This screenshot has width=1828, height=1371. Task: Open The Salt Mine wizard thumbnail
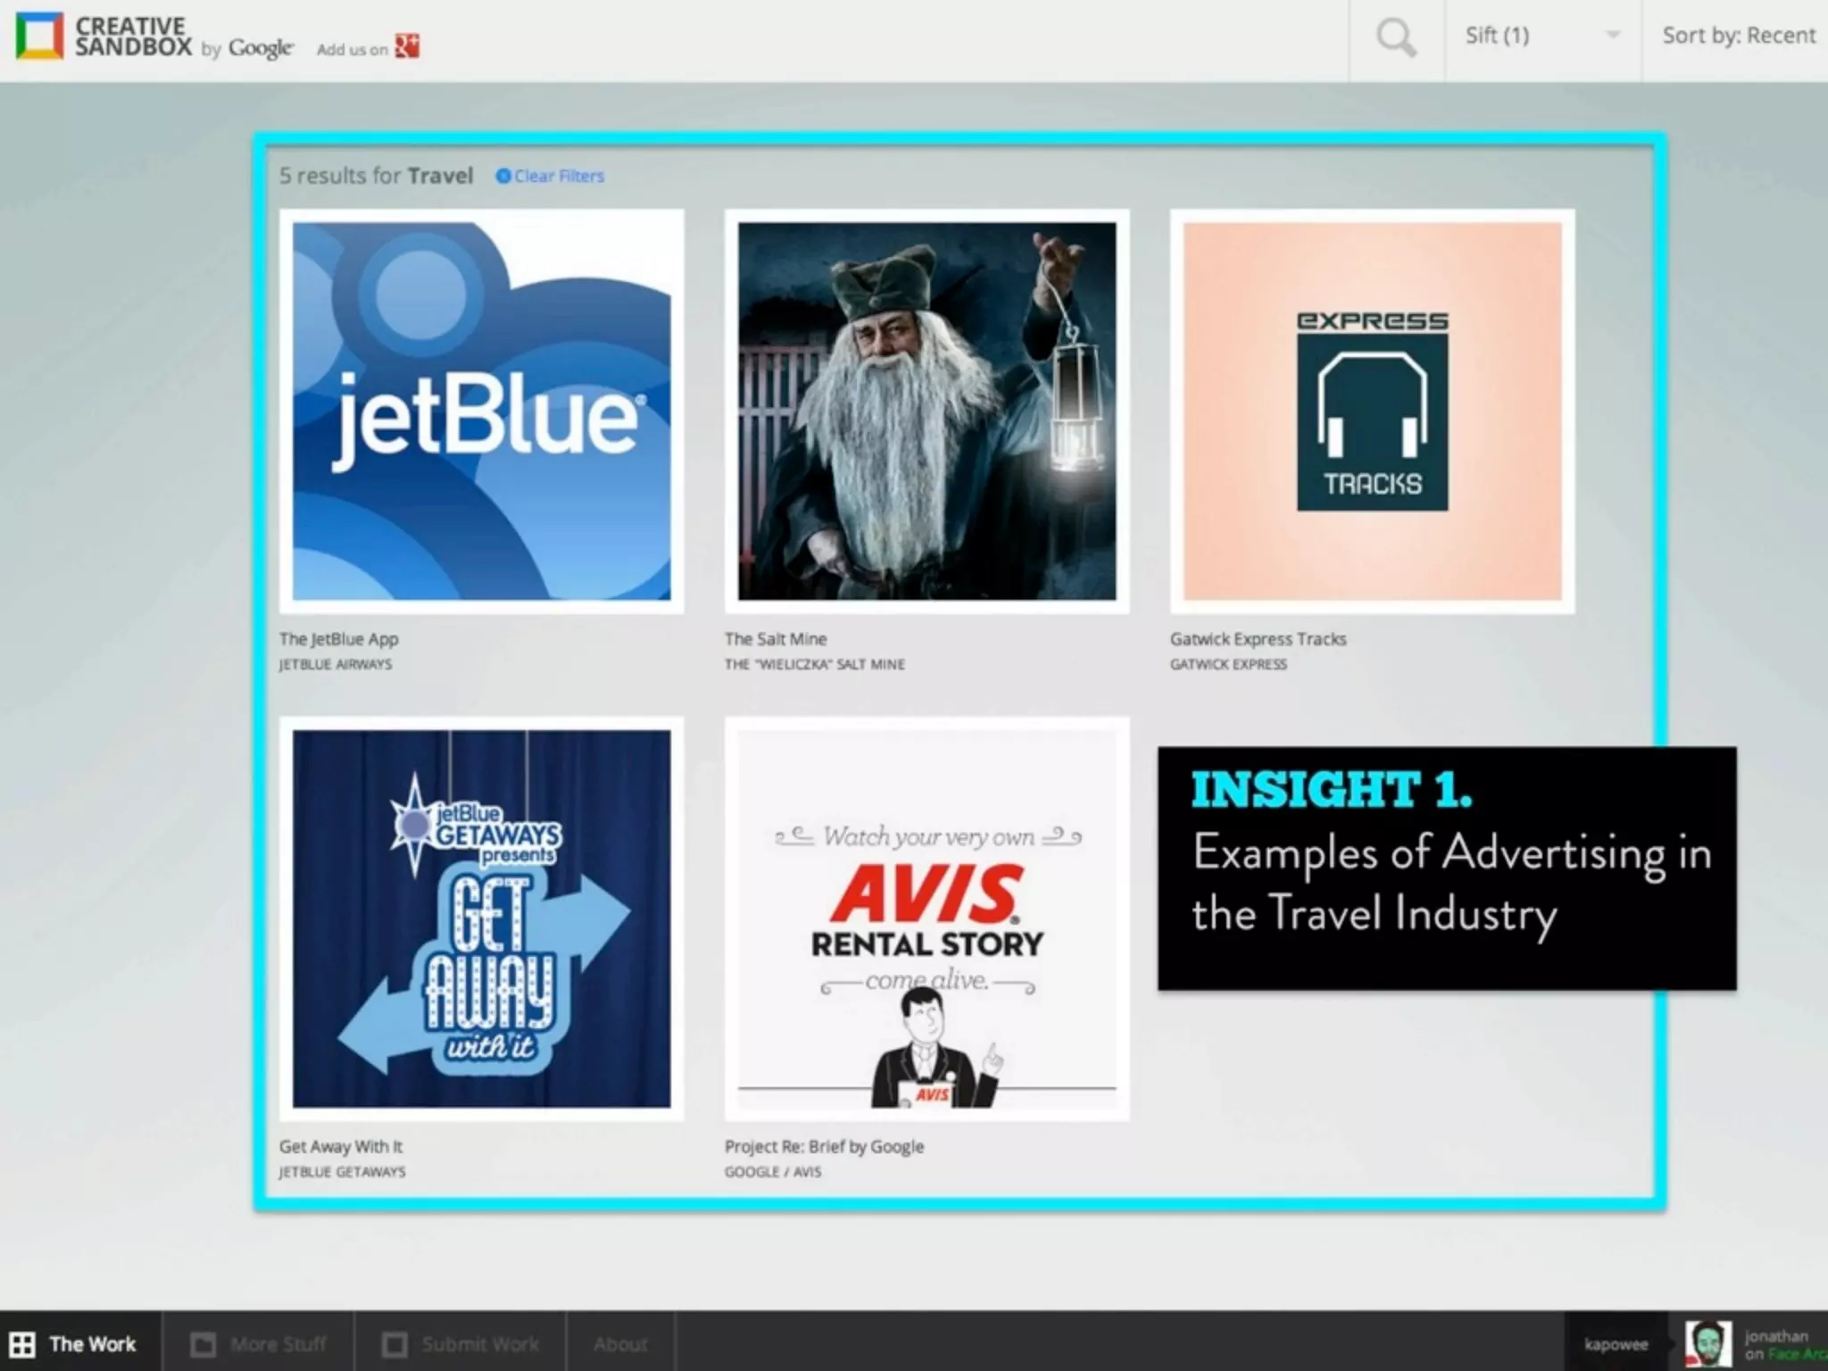pos(926,411)
